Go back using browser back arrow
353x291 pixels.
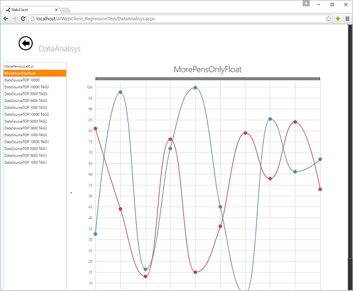pyautogui.click(x=6, y=19)
